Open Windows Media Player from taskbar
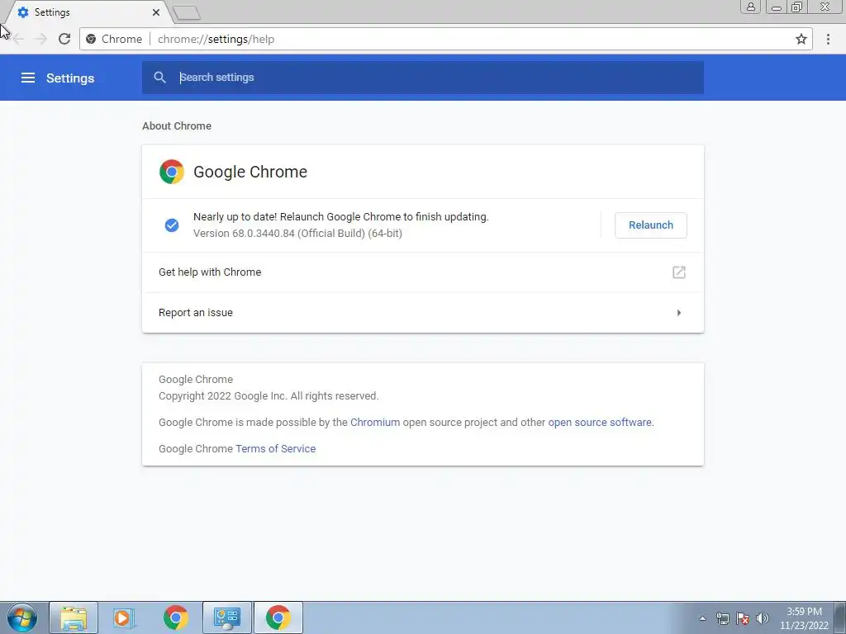This screenshot has width=846, height=634. pos(124,617)
